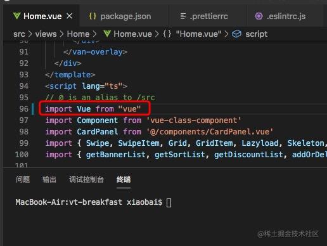This screenshot has width=327, height=246.
Task: Click the Vue icon in the breadcrumb path
Action: tap(107, 34)
